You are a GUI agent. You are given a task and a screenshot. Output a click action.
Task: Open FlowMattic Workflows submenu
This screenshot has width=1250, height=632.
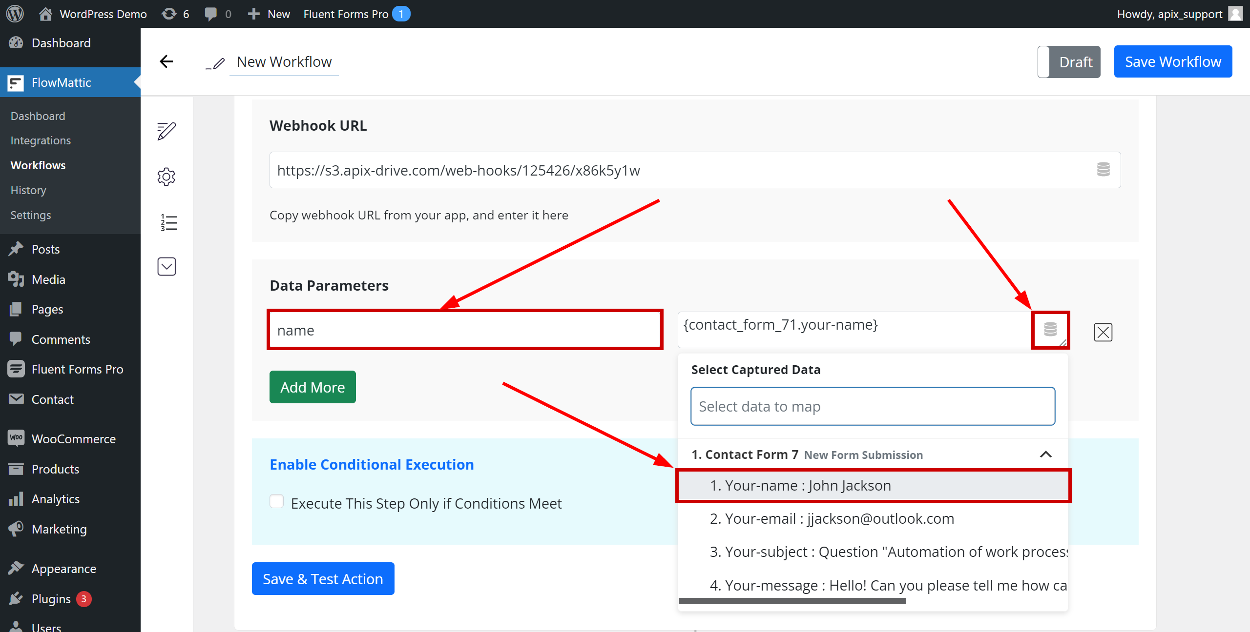click(x=38, y=165)
